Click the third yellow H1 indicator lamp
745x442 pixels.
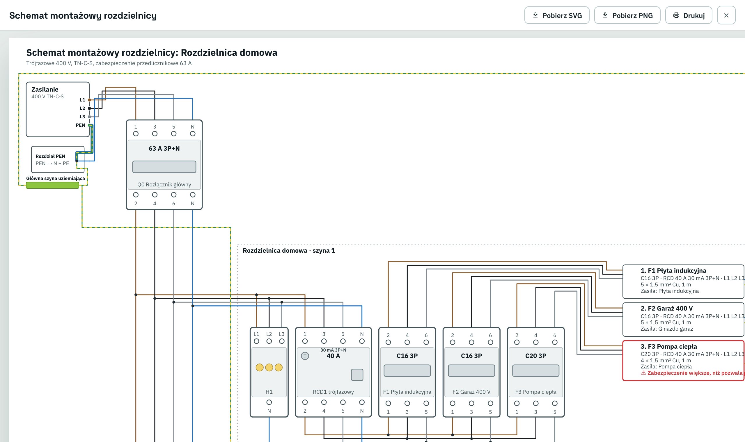(279, 368)
